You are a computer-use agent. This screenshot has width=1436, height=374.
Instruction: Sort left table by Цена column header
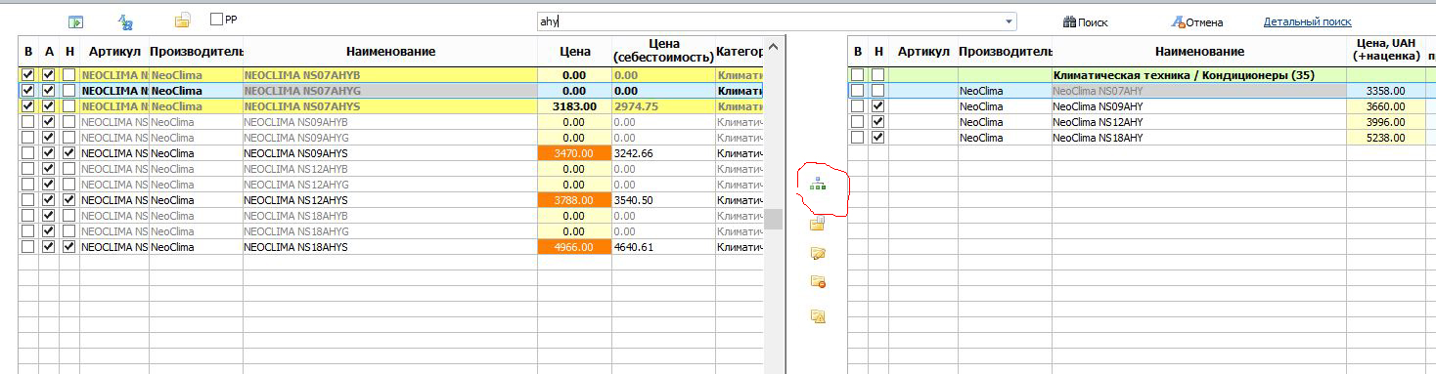point(574,51)
